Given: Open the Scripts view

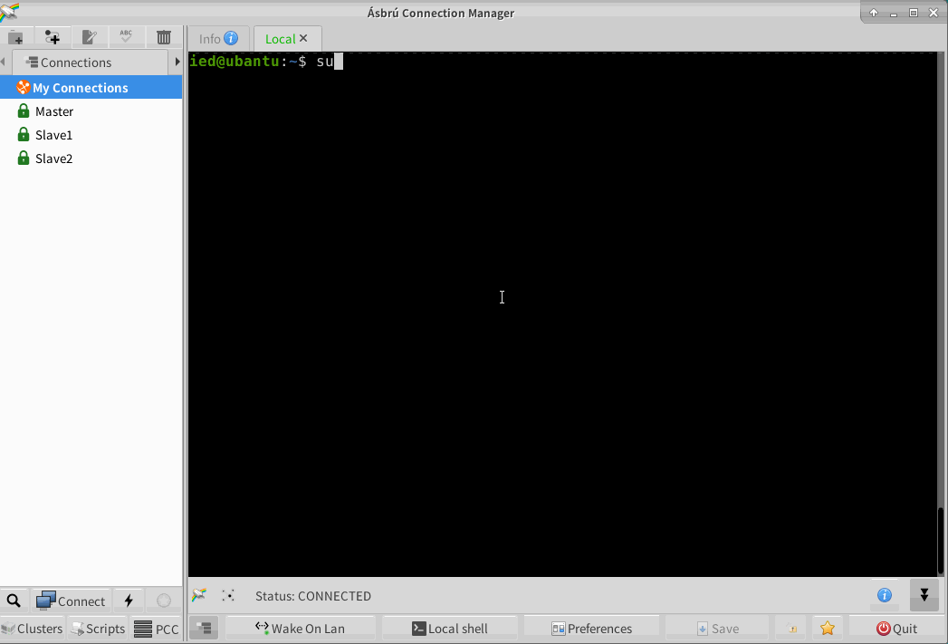Looking at the screenshot, I should (x=98, y=629).
